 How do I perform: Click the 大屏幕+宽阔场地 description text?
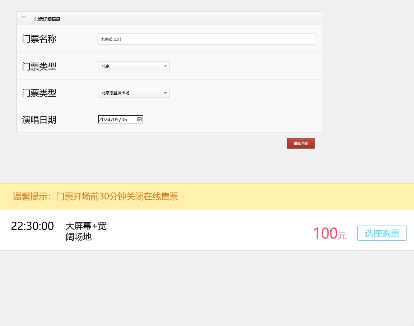(86, 231)
